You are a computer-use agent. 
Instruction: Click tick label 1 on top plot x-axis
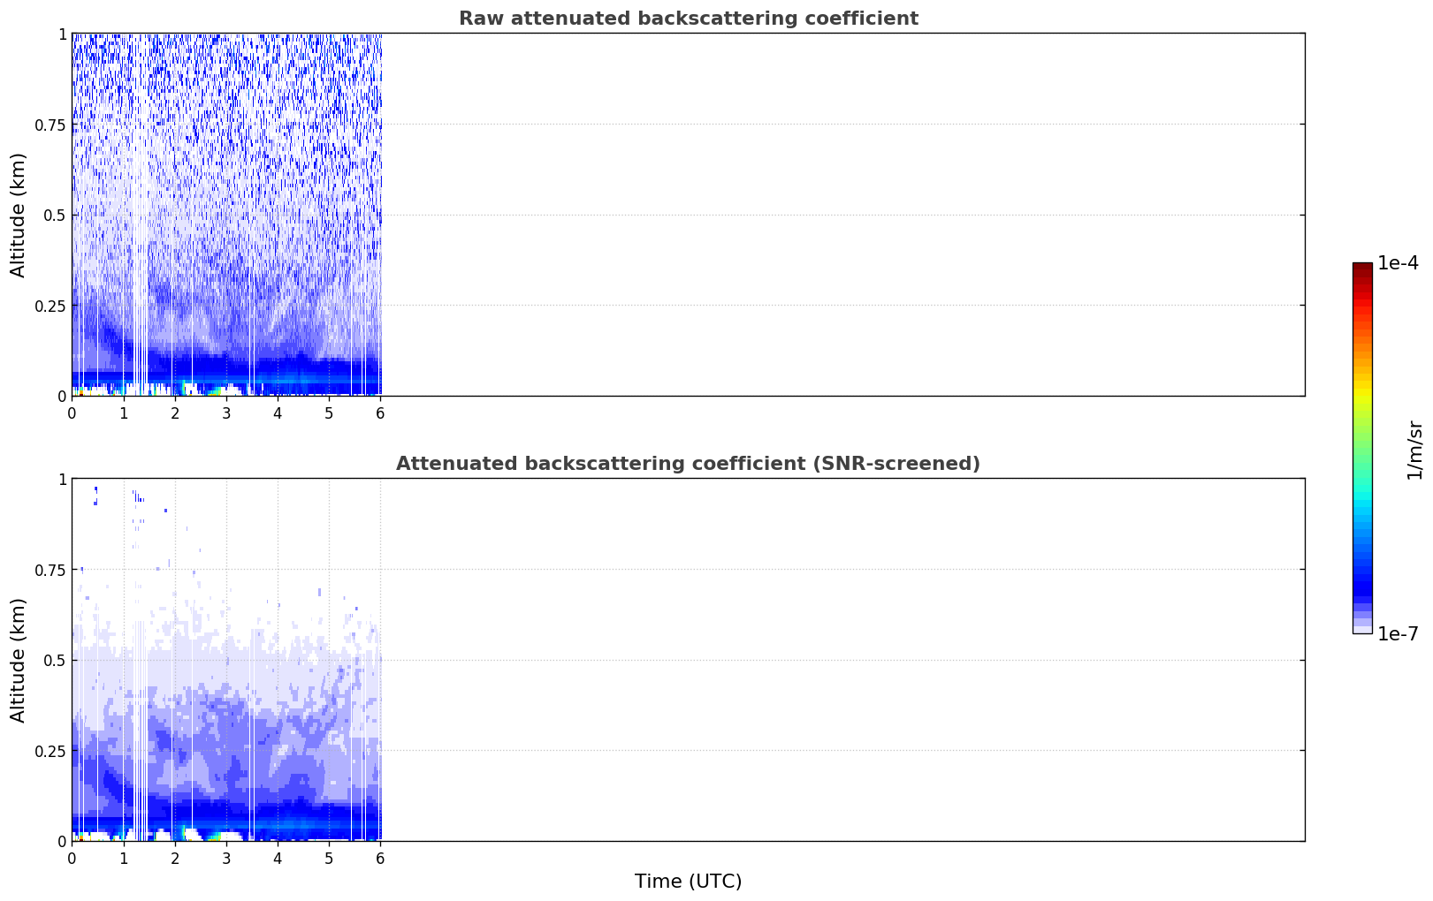click(x=123, y=413)
